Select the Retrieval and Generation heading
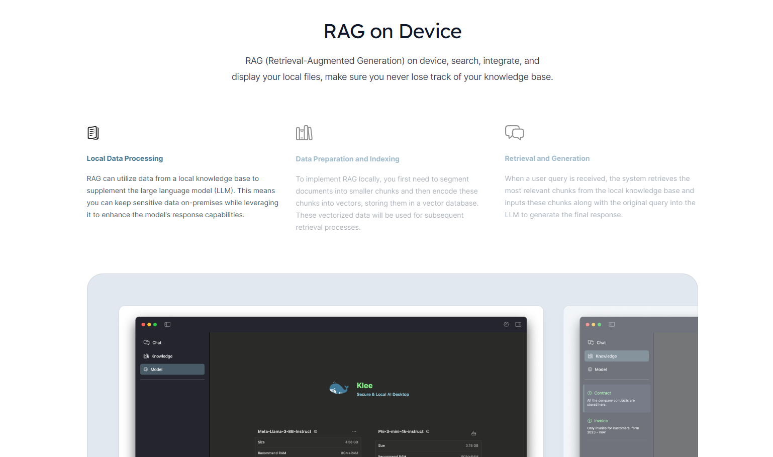Screen dimensions: 773x457 click(547, 158)
